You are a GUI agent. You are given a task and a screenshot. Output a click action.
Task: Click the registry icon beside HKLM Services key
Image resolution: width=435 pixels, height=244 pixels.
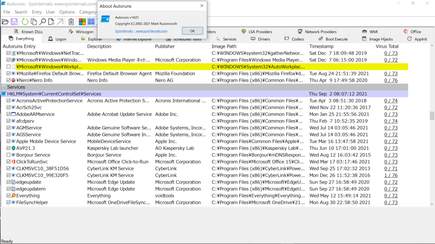point(3,94)
